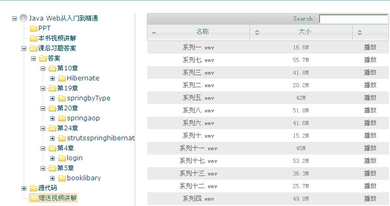Click the 答案 open folder icon
Viewport: 390px width, 206px height.
43,58
